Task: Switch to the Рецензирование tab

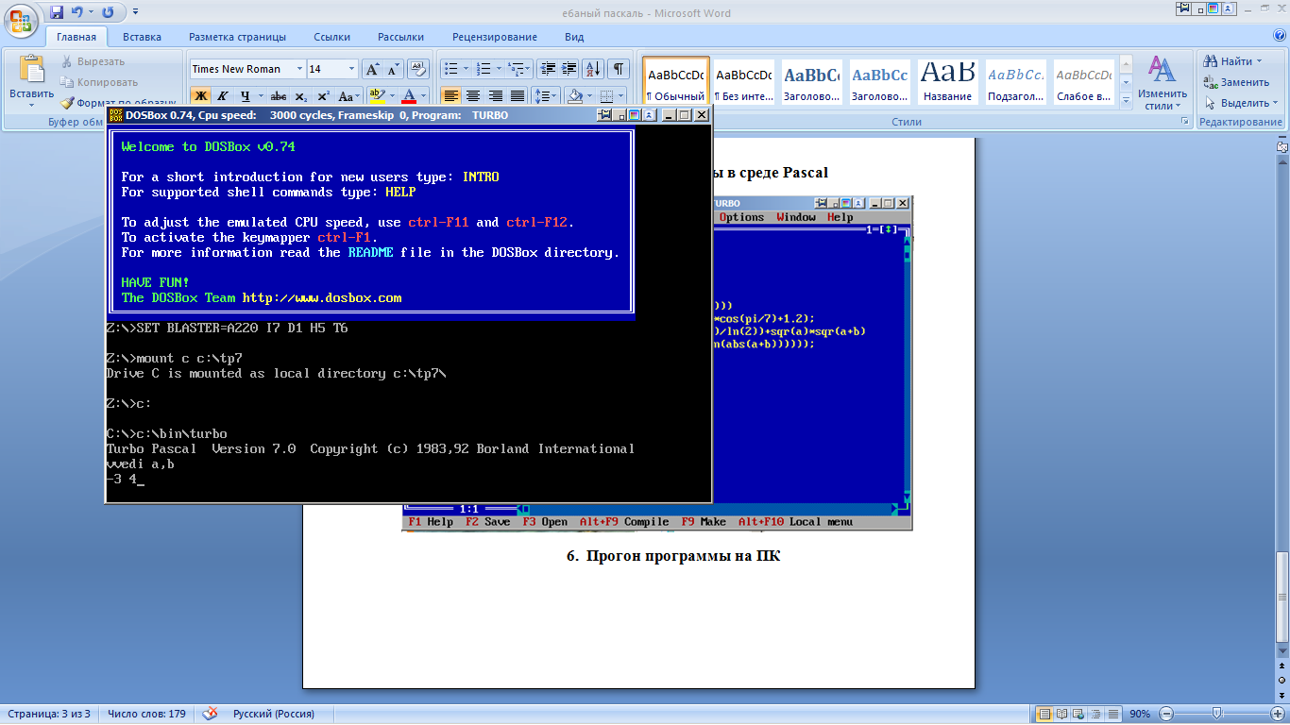Action: click(495, 37)
